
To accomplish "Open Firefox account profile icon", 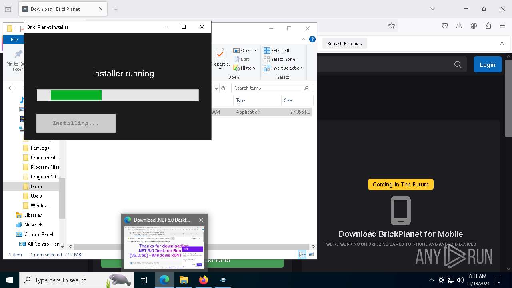I will click(x=474, y=26).
